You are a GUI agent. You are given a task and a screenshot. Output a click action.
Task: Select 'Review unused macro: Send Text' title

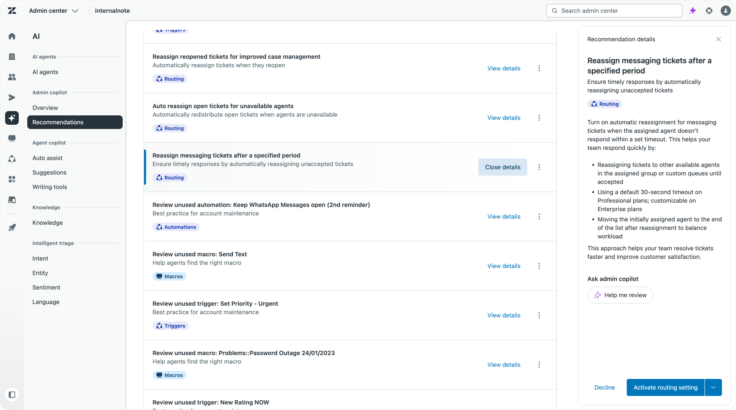(200, 254)
